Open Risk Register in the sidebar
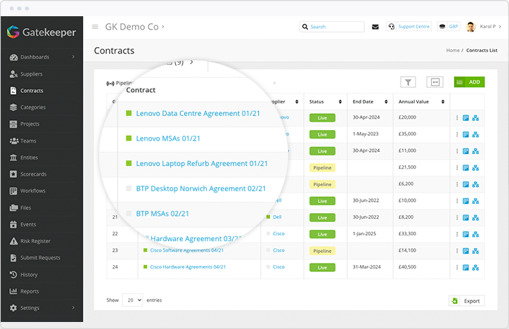 coord(35,241)
